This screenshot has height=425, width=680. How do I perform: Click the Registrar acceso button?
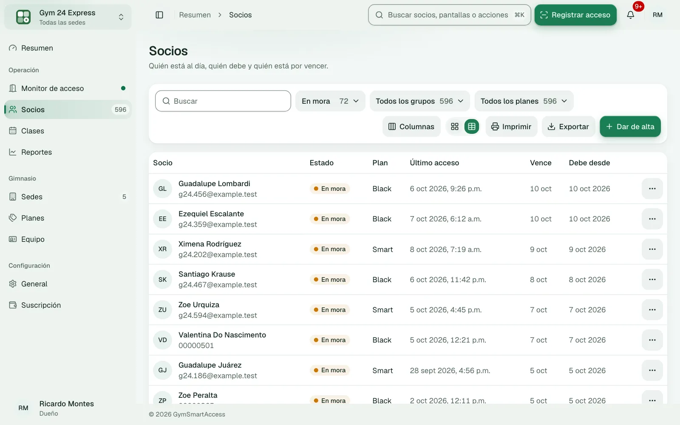[575, 15]
